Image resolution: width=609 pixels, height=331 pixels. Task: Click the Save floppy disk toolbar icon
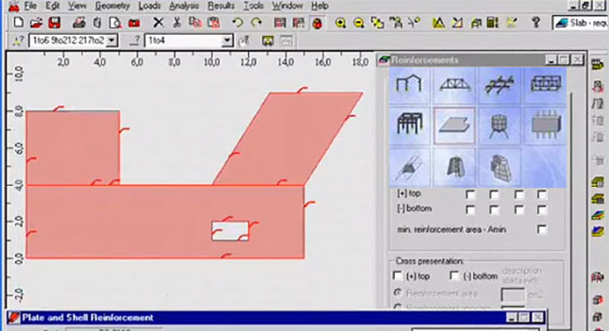[55, 23]
